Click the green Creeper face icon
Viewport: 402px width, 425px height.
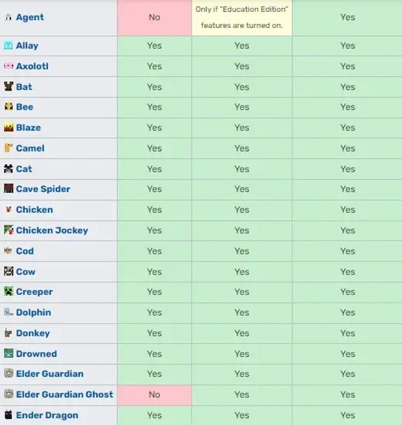pyautogui.click(x=8, y=292)
